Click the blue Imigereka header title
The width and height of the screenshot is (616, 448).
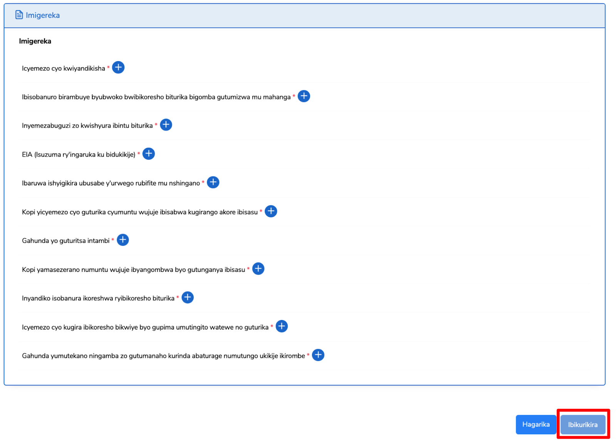(x=43, y=15)
